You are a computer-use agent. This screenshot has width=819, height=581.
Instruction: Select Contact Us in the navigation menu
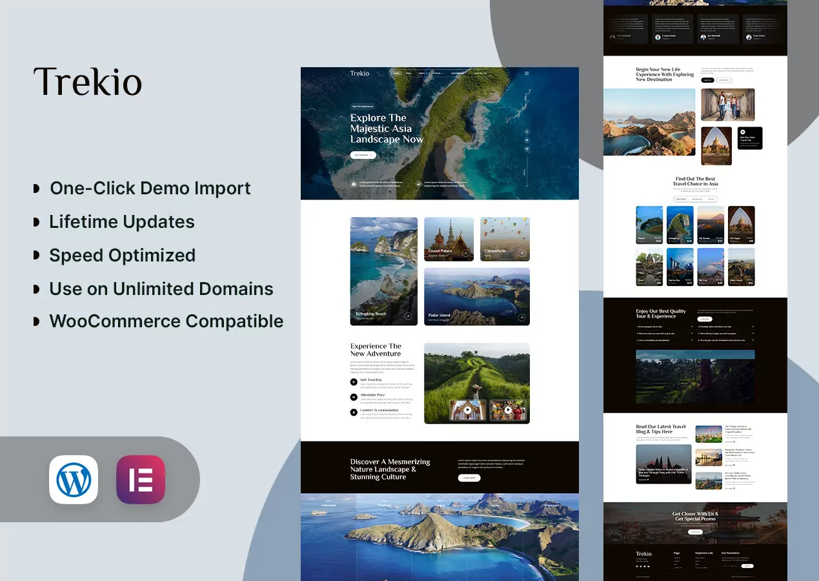coord(480,73)
